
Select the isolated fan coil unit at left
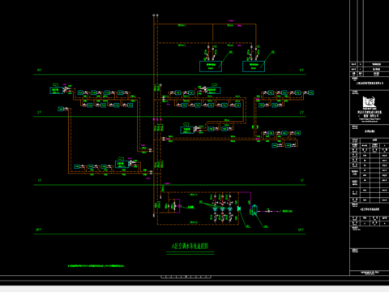tap(61, 109)
